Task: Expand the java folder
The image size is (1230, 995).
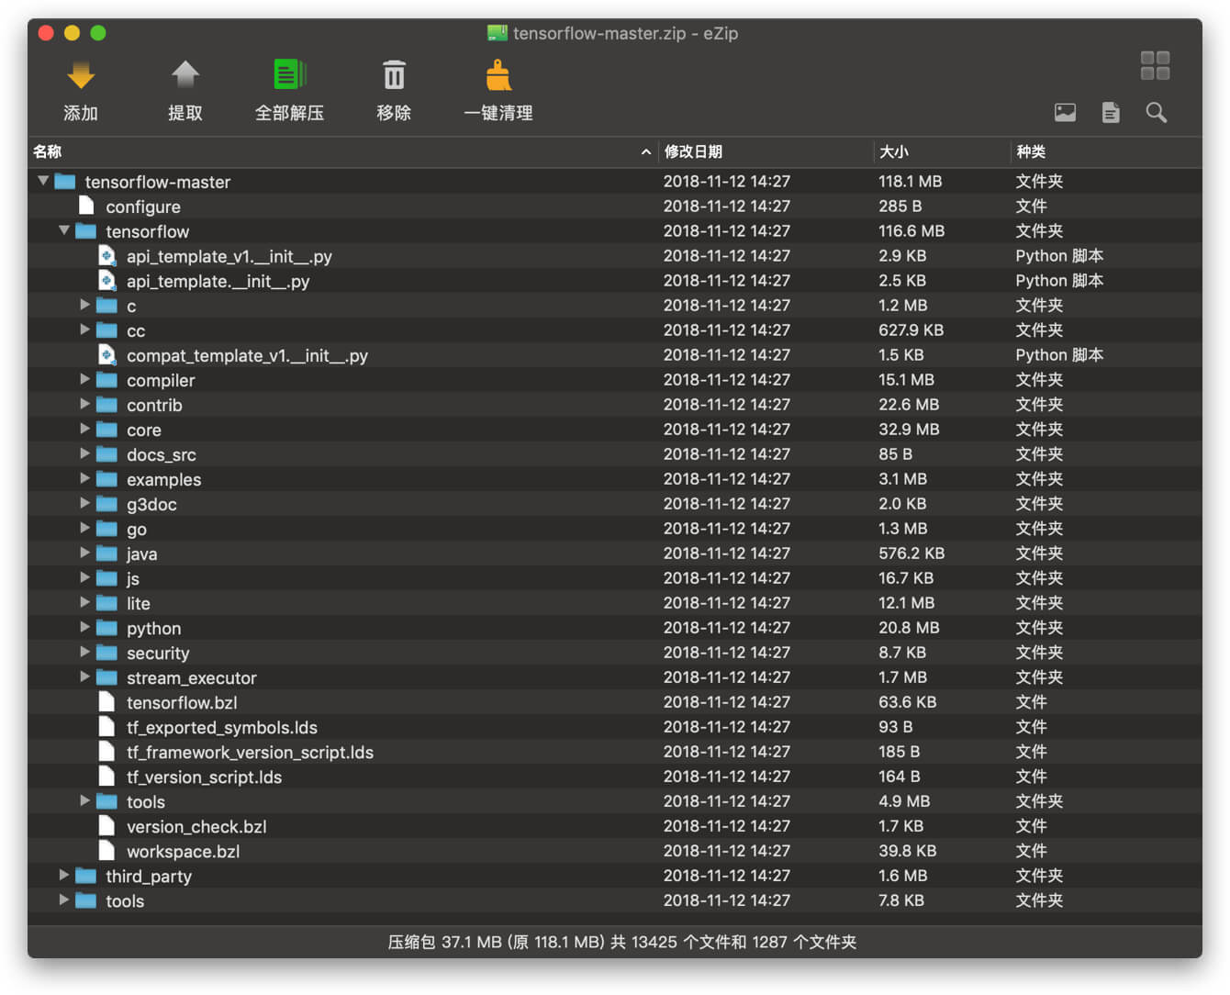Action: pos(84,553)
